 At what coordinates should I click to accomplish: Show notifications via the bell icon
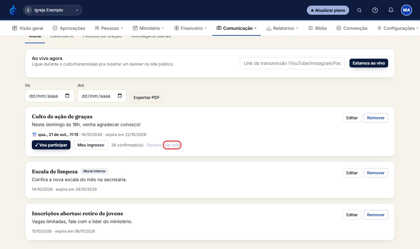click(x=391, y=10)
